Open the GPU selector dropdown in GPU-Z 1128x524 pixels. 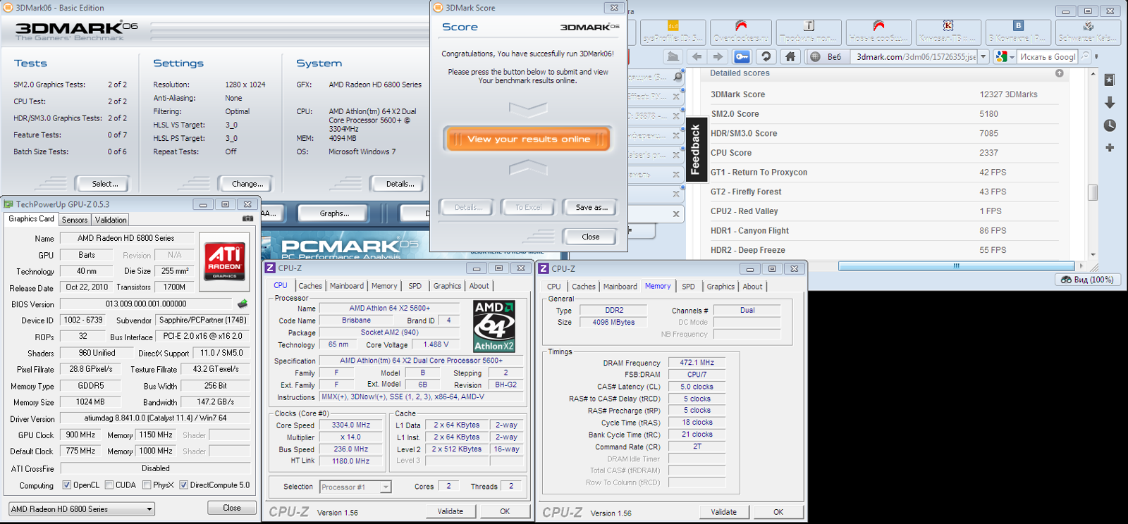click(82, 509)
